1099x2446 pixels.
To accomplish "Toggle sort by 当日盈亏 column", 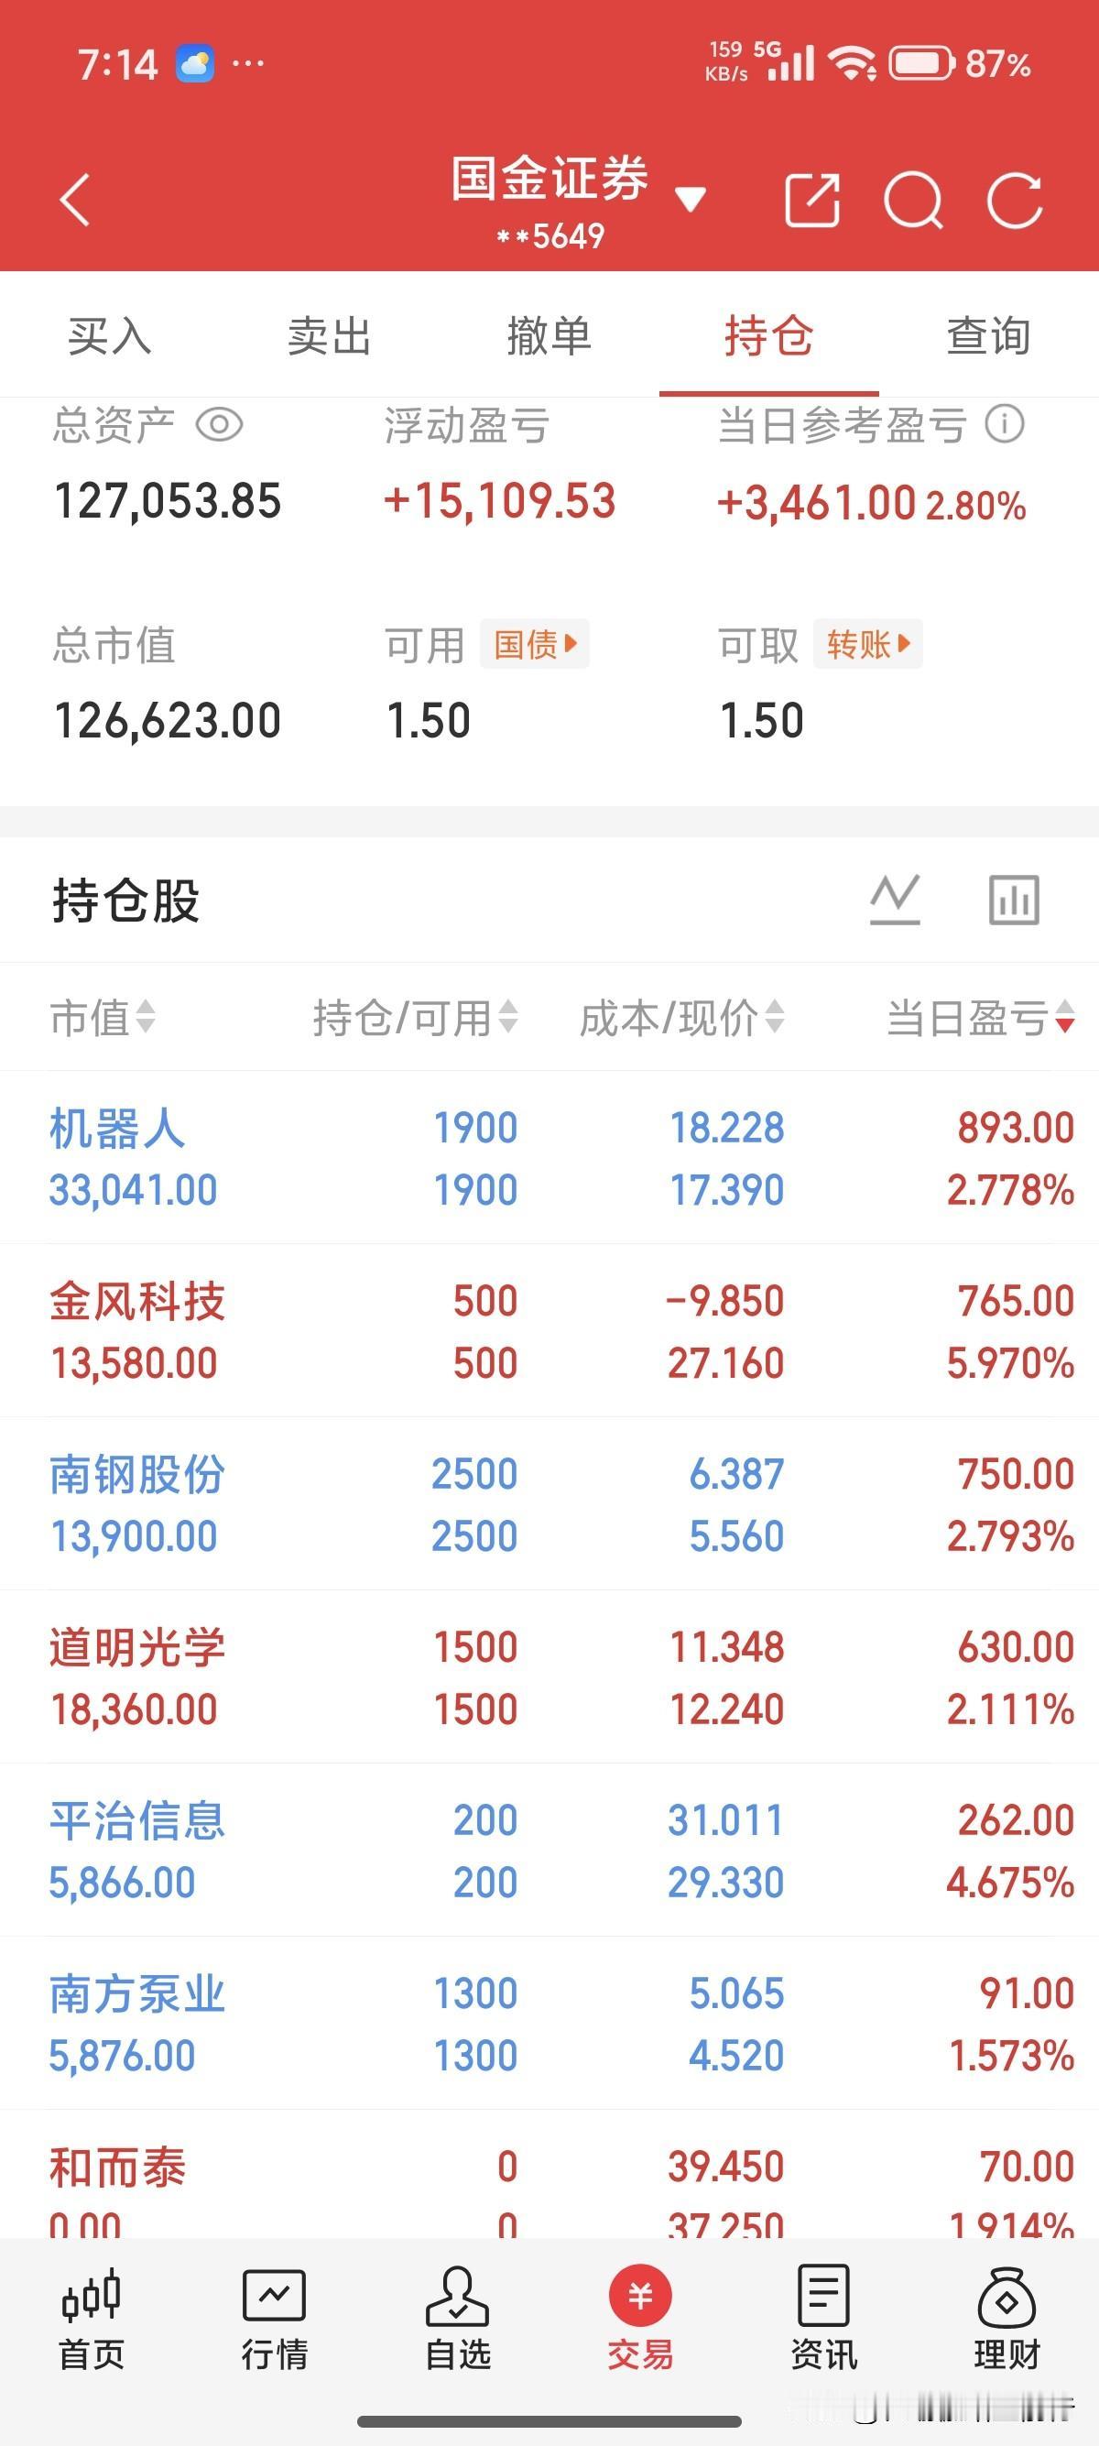I will 980,1018.
